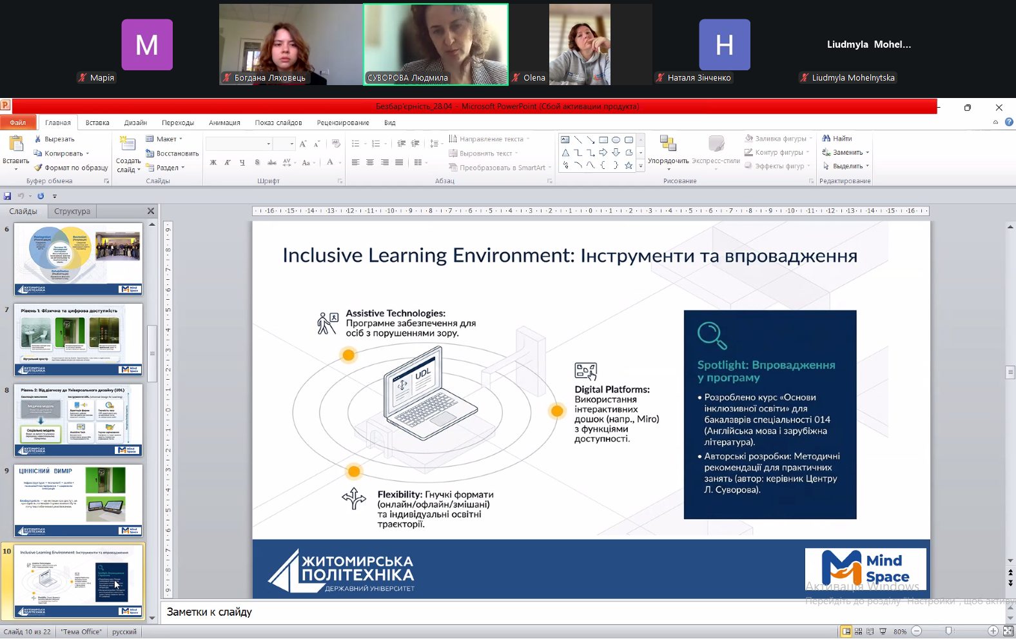Click the Paste (Вставить) clipboard icon
This screenshot has height=639, width=1016.
click(x=15, y=144)
